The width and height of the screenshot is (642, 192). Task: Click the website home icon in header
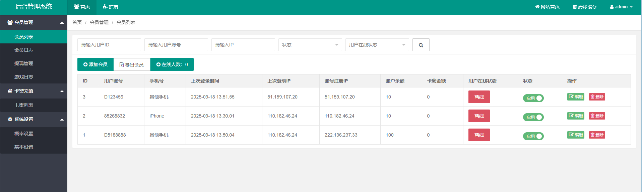tap(537, 7)
